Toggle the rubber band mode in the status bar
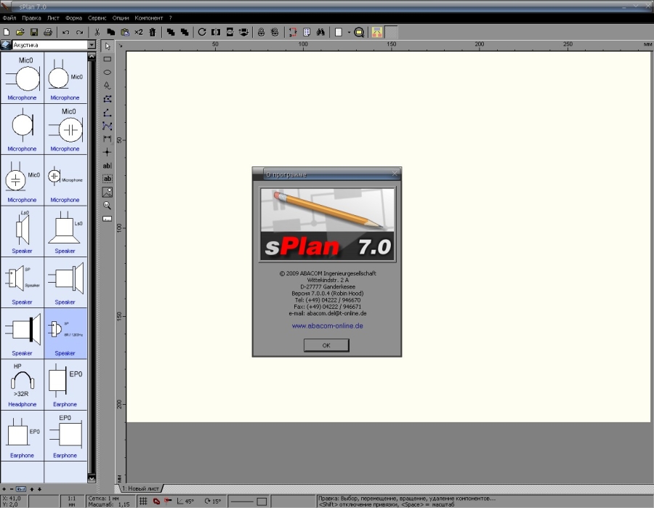This screenshot has width=654, height=508. point(168,501)
